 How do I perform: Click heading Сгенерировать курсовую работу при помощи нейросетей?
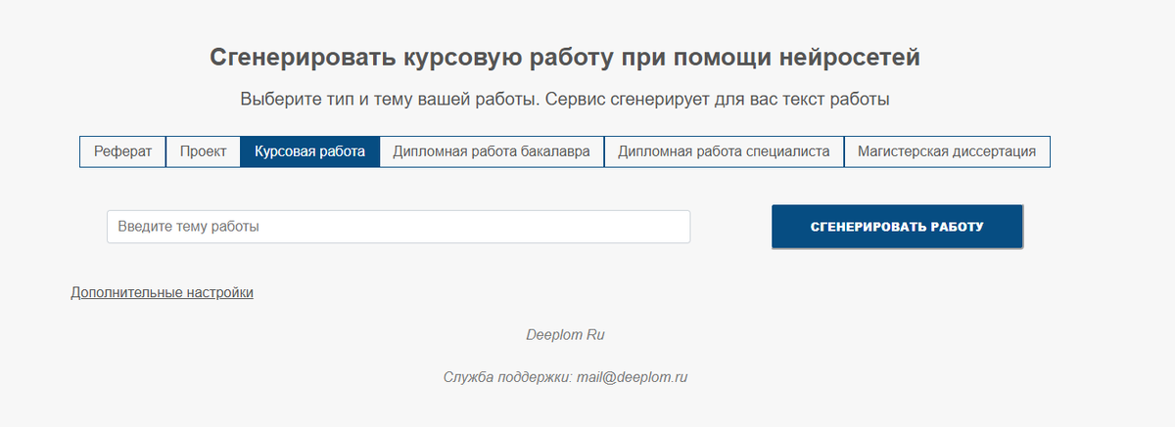coord(565,58)
